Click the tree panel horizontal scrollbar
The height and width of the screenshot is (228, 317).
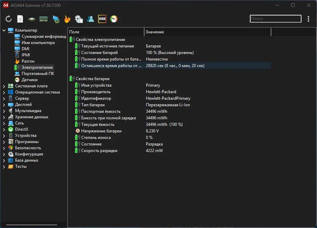coord(32,225)
